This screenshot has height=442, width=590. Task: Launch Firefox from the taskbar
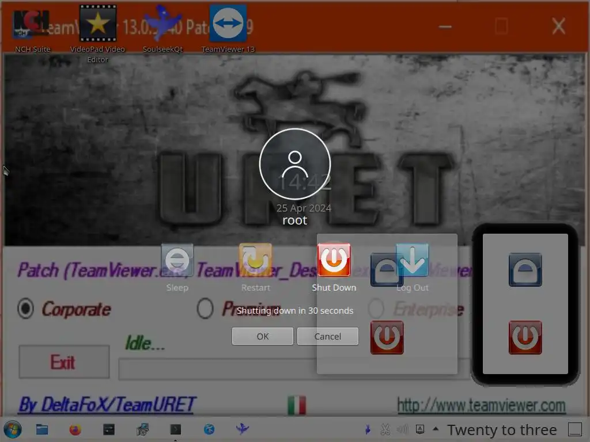point(75,429)
